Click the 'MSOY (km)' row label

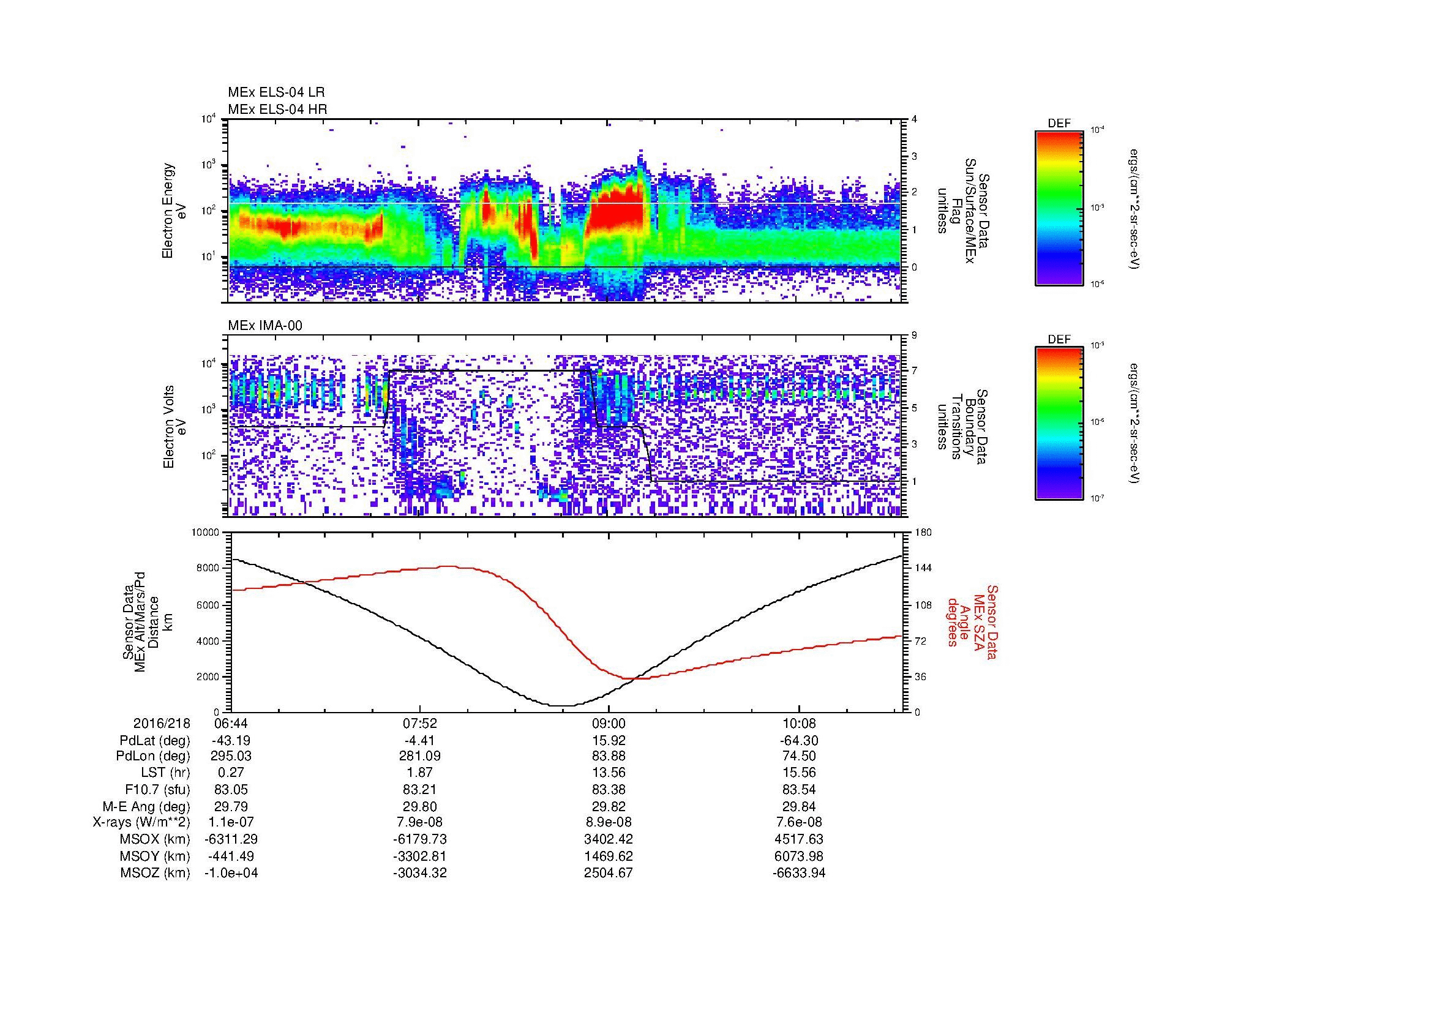[156, 856]
